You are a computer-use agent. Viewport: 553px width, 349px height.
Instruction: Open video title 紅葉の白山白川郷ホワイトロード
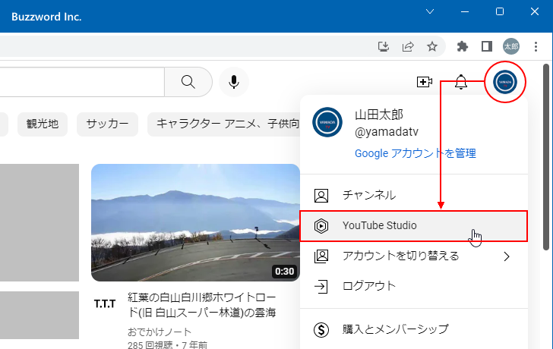click(201, 305)
